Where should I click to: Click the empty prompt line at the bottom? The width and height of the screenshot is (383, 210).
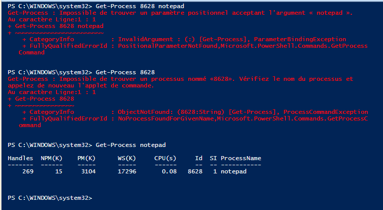51,198
